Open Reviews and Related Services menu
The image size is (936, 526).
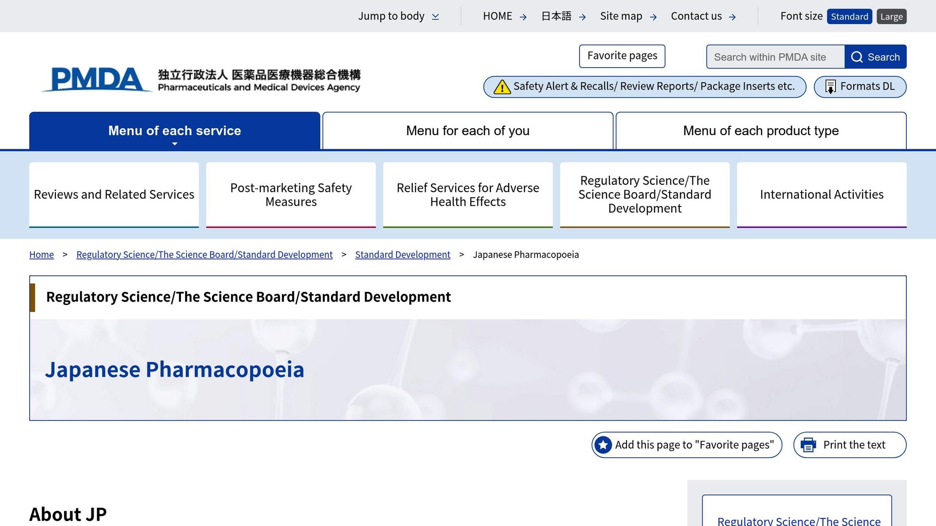pos(114,195)
